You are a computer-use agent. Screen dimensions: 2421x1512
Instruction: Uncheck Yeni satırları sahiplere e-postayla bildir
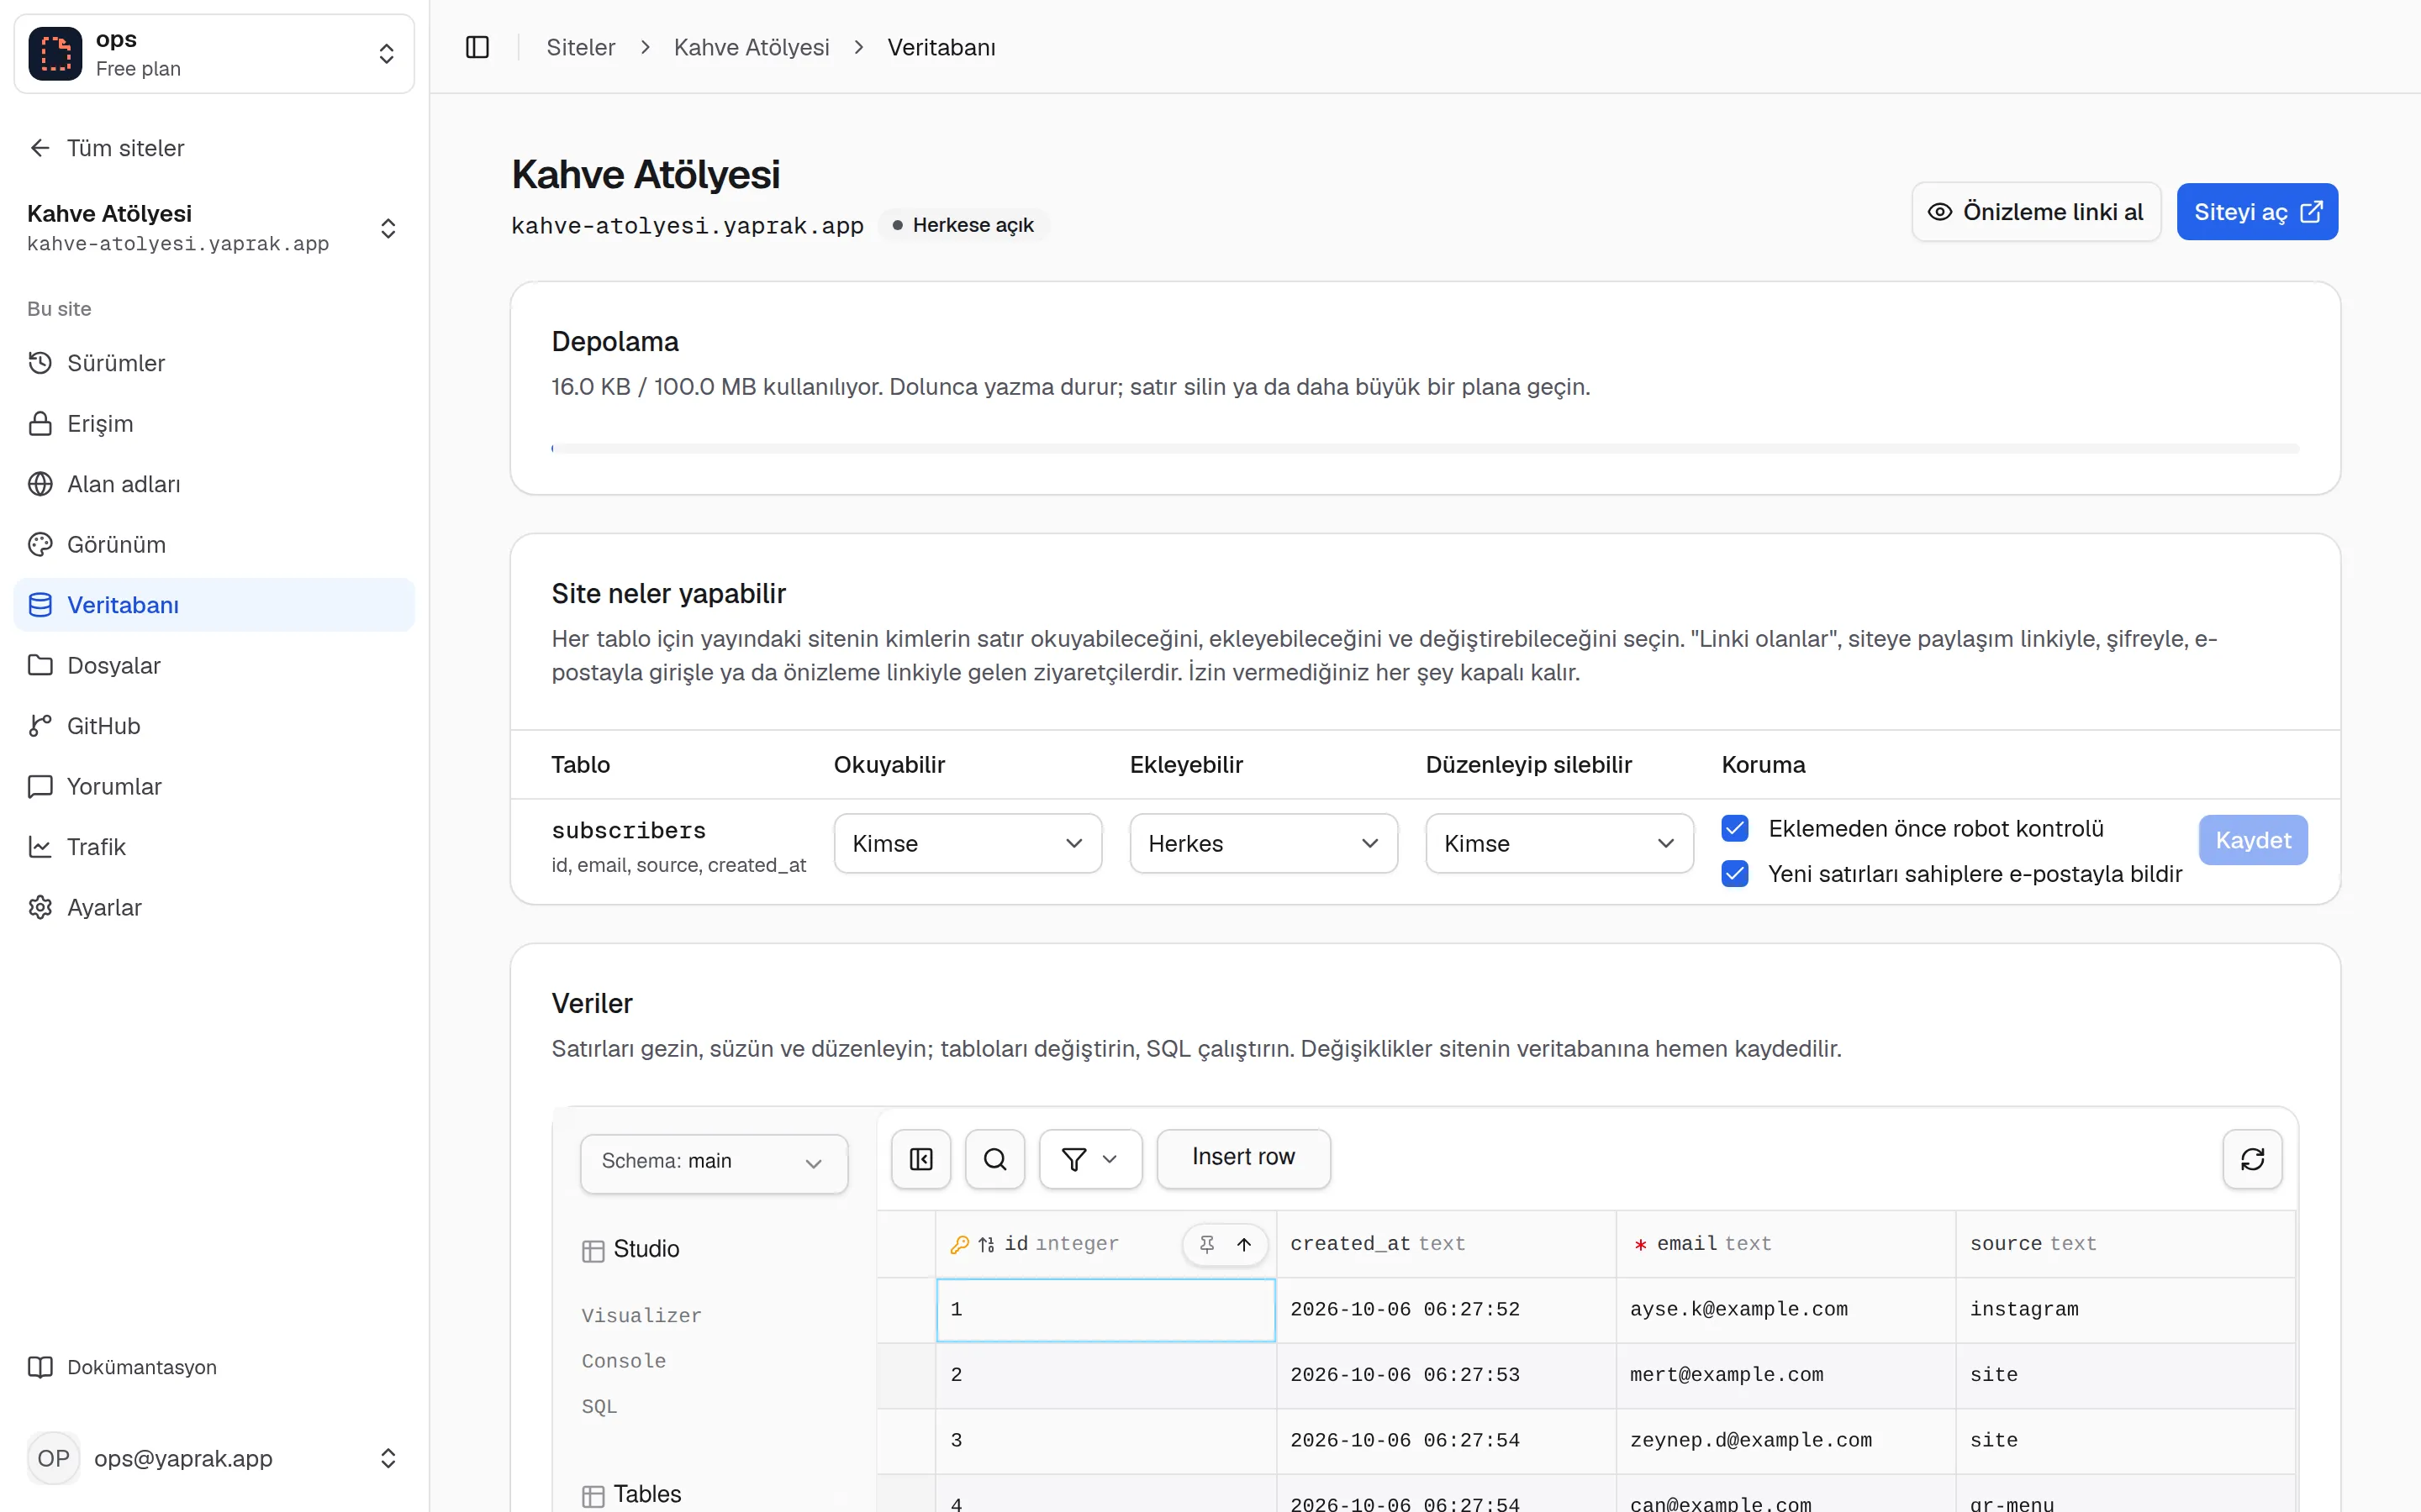click(1735, 874)
